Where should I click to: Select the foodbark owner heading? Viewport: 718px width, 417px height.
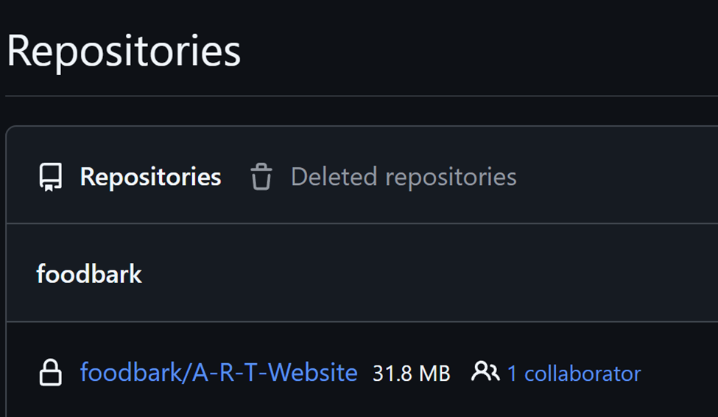coord(89,274)
